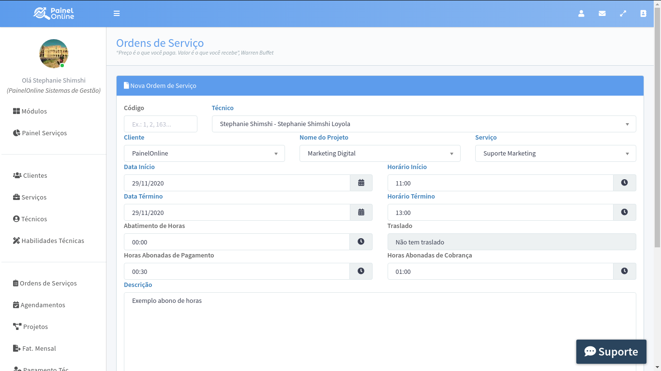Viewport: 661px width, 371px height.
Task: Go to Habilidades Técnicas in the sidebar
Action: (48, 241)
